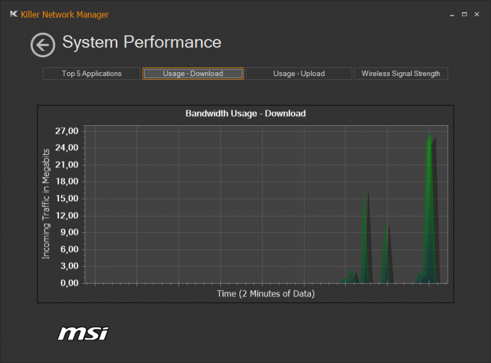Open the Top 5 Applications tab
Screen dimensions: 491x363
tap(91, 74)
